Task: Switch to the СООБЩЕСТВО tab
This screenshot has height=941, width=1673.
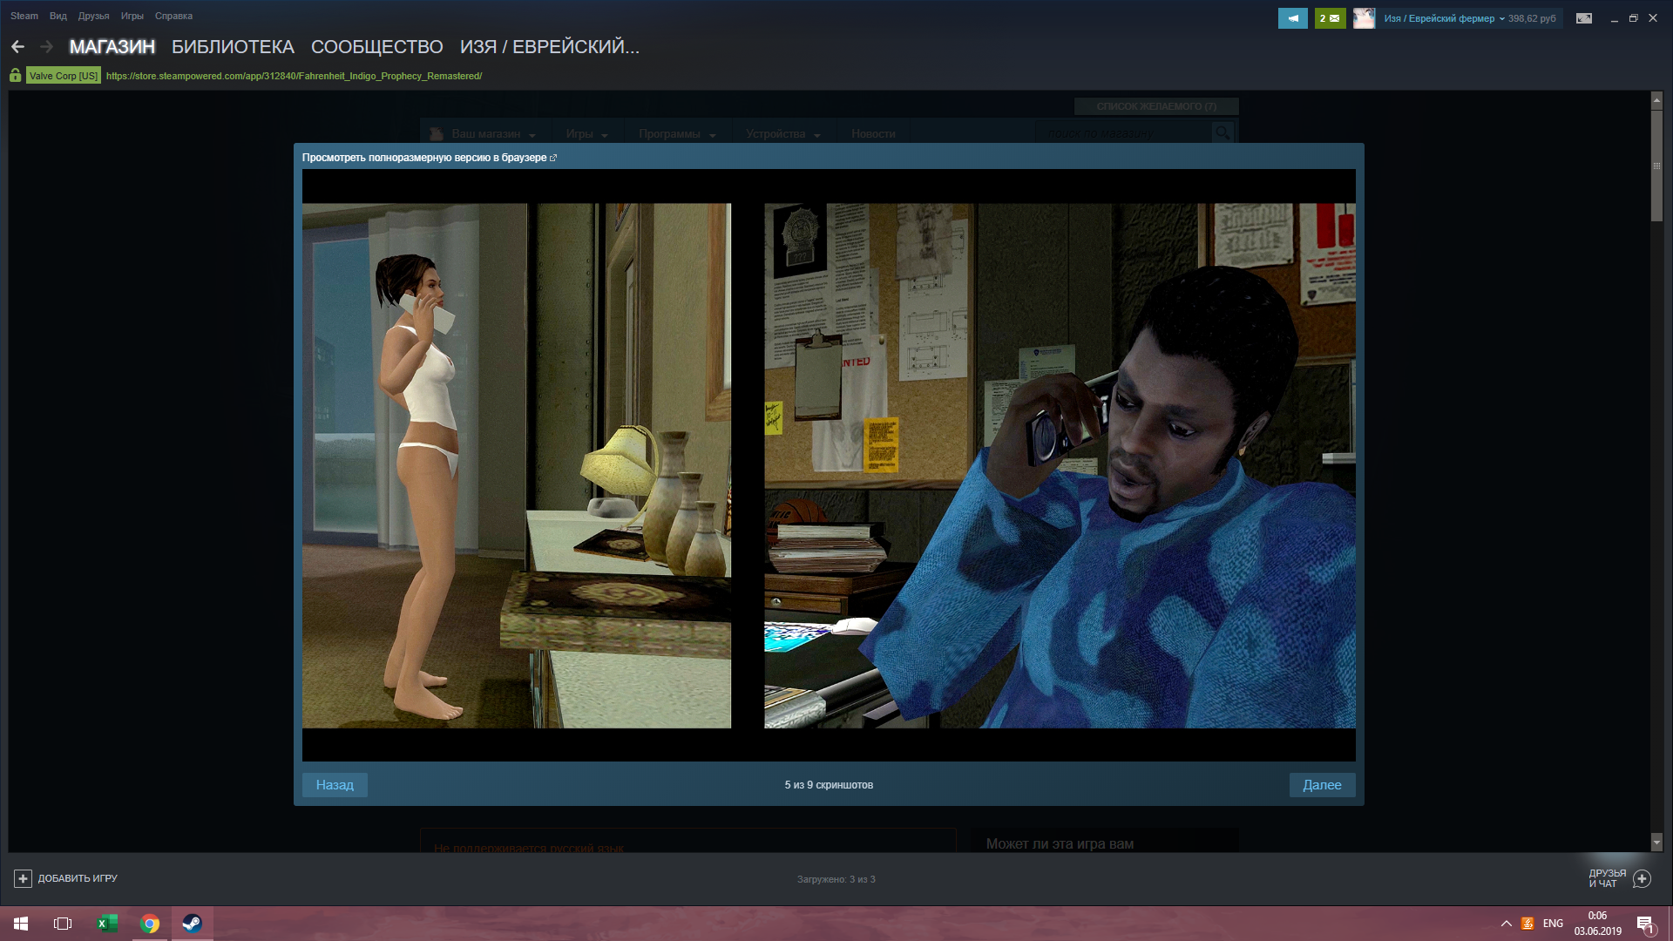Action: [377, 47]
